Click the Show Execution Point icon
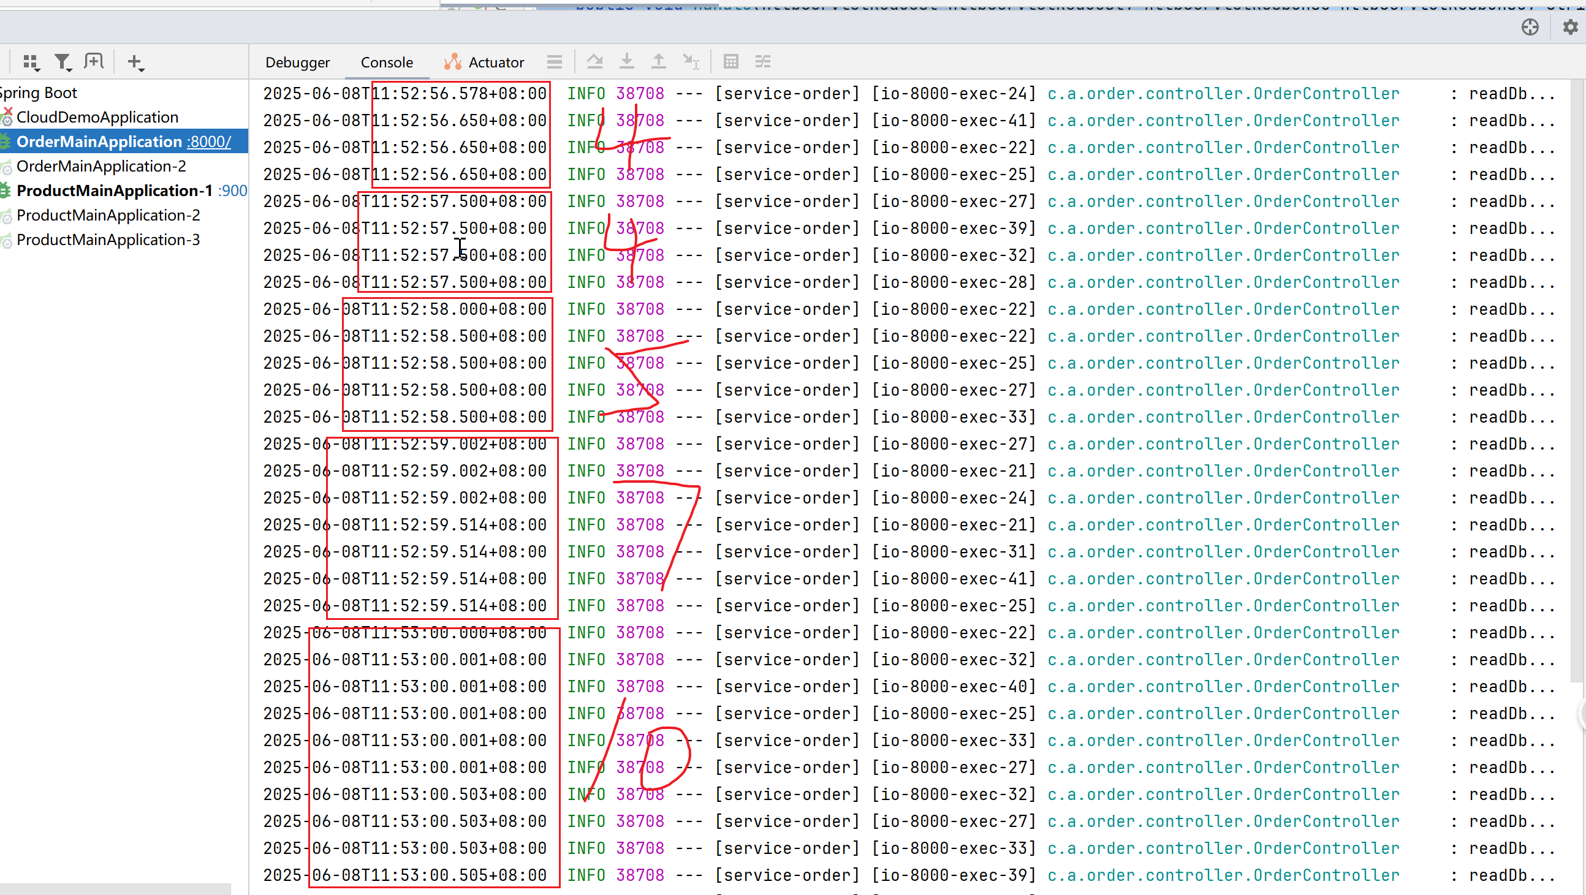 tap(554, 61)
